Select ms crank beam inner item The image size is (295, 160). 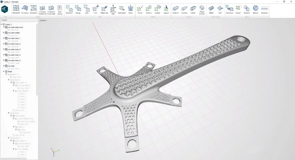click(16, 27)
